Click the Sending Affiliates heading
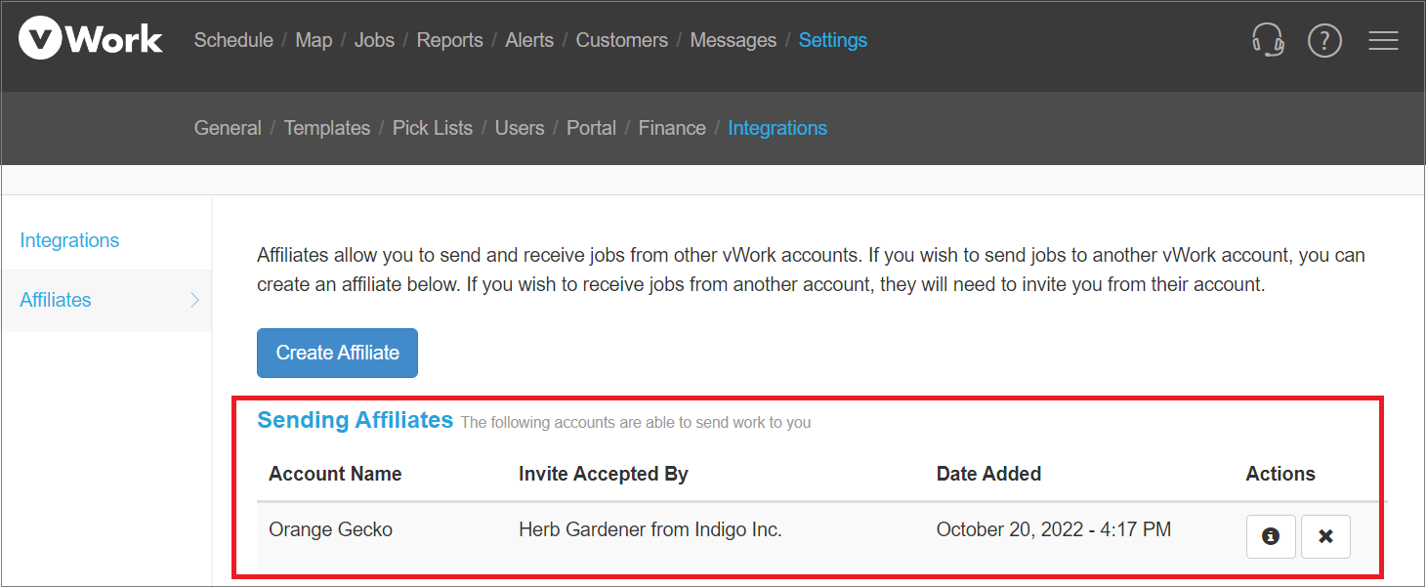The width and height of the screenshot is (1426, 588). point(356,420)
